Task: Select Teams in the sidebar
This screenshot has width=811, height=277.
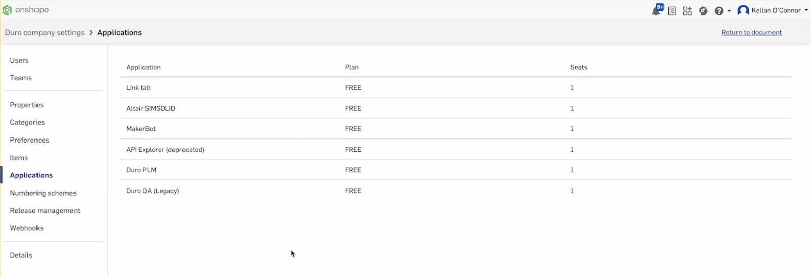Action: coord(21,78)
